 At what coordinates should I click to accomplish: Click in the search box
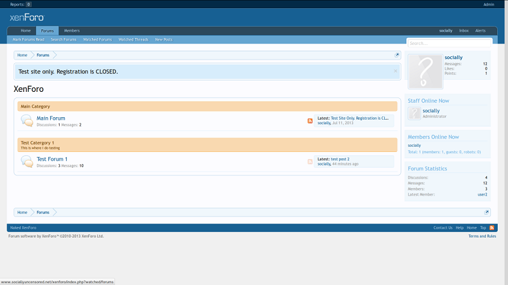[450, 44]
